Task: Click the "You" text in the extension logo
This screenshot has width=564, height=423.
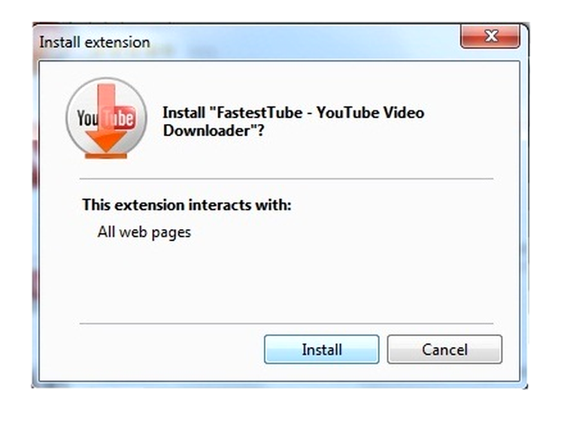Action: 87,118
